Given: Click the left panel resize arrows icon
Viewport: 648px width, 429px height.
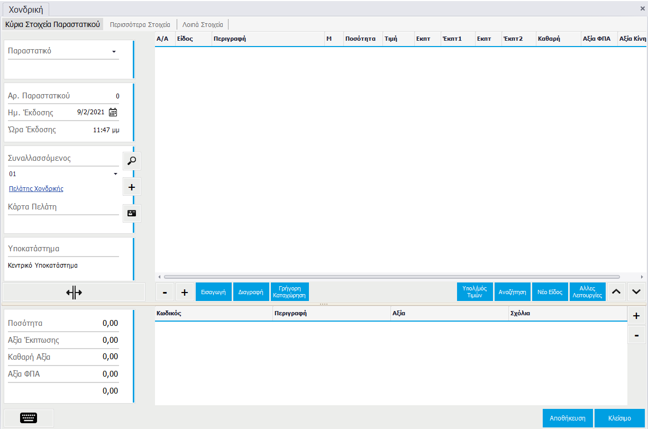Looking at the screenshot, I should click(74, 293).
